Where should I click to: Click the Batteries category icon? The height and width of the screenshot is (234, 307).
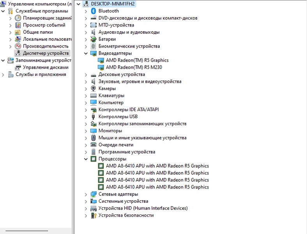[x=94, y=39]
